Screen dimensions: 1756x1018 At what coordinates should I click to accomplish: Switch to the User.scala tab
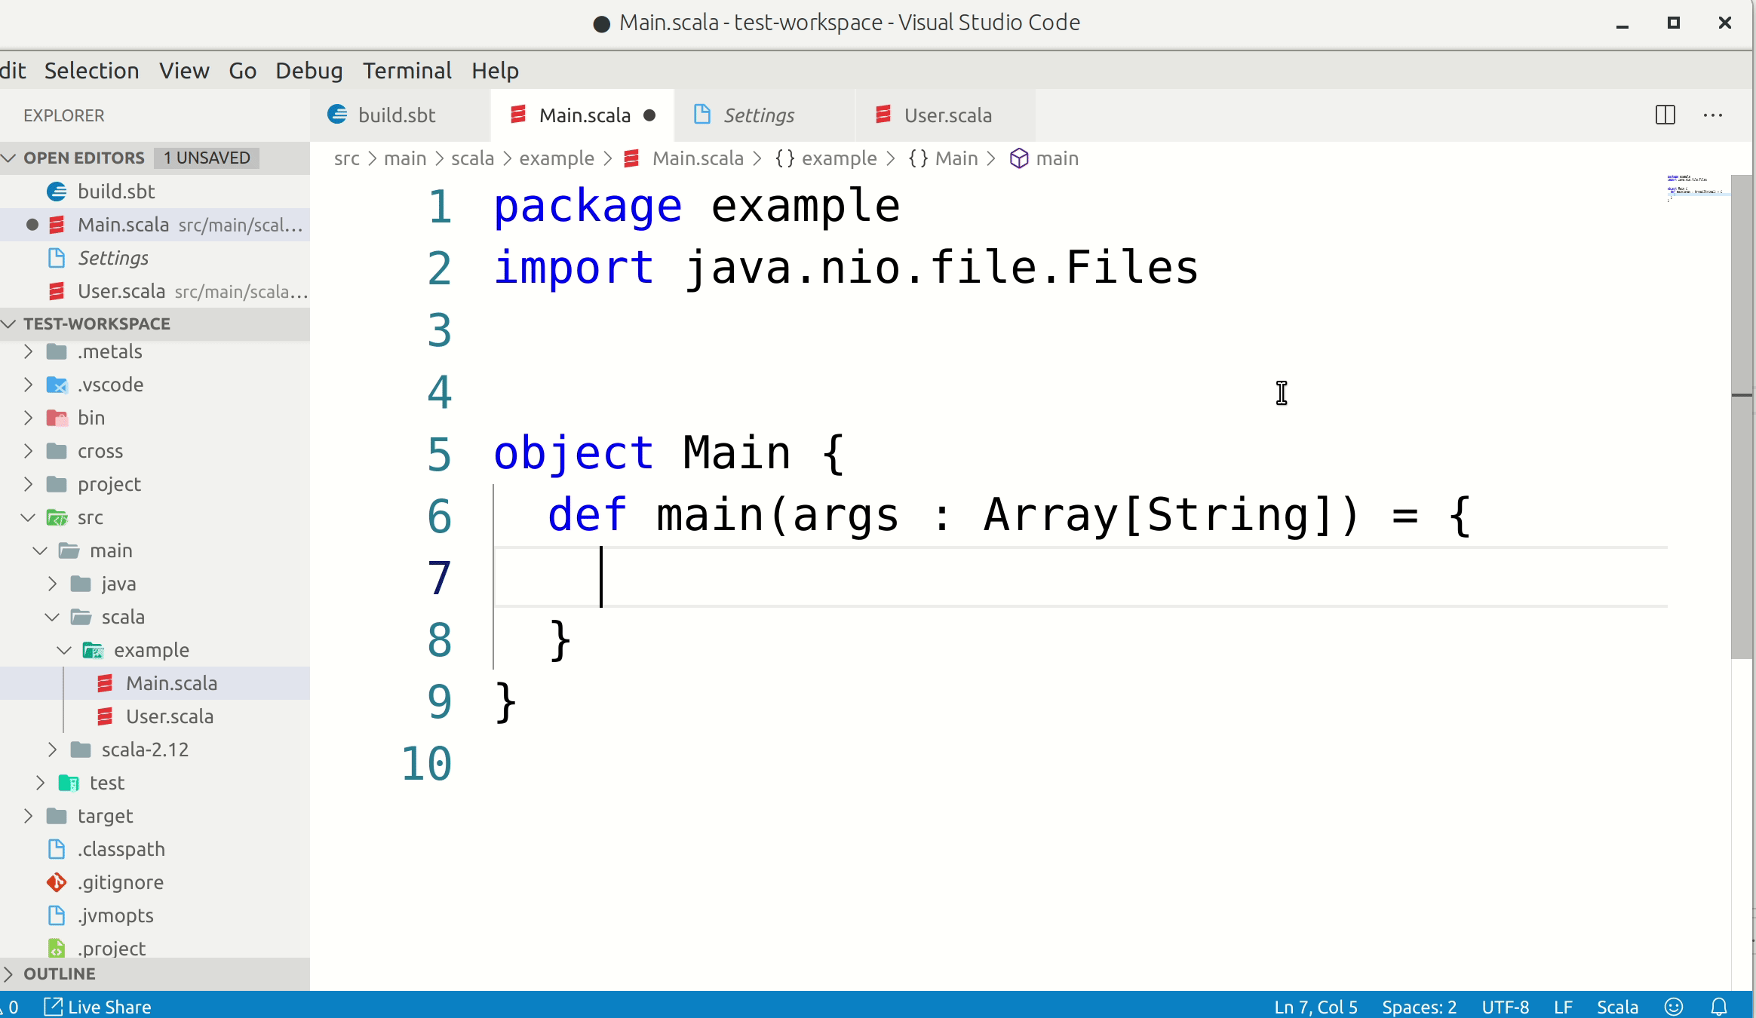(946, 115)
